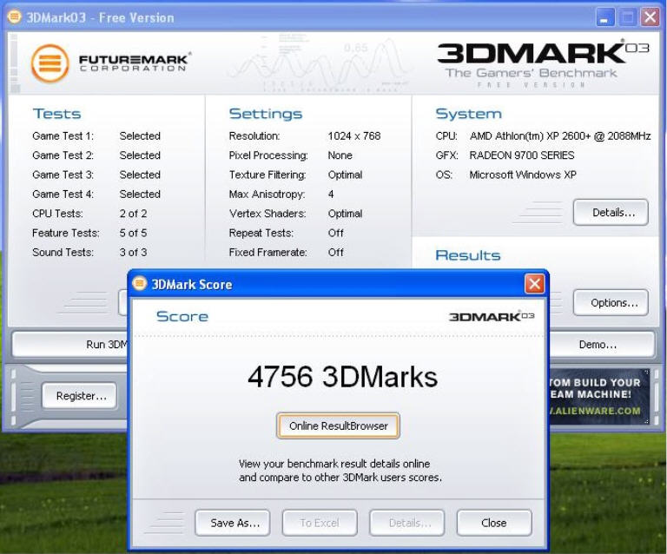667x554 pixels.
Task: Close the 3DMark Score dialog with red X
Action: point(534,284)
